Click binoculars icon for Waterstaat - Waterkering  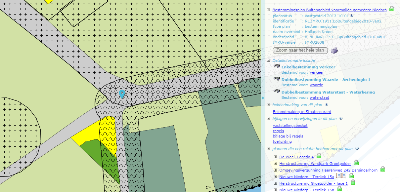tap(277, 92)
